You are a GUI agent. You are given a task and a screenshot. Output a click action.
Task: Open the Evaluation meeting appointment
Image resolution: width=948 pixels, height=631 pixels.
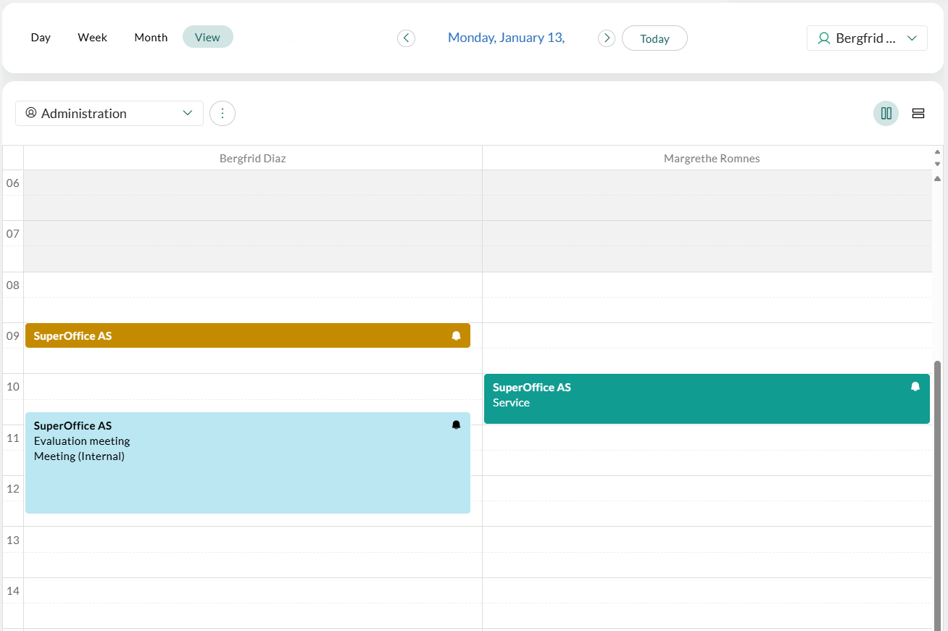coord(248,463)
